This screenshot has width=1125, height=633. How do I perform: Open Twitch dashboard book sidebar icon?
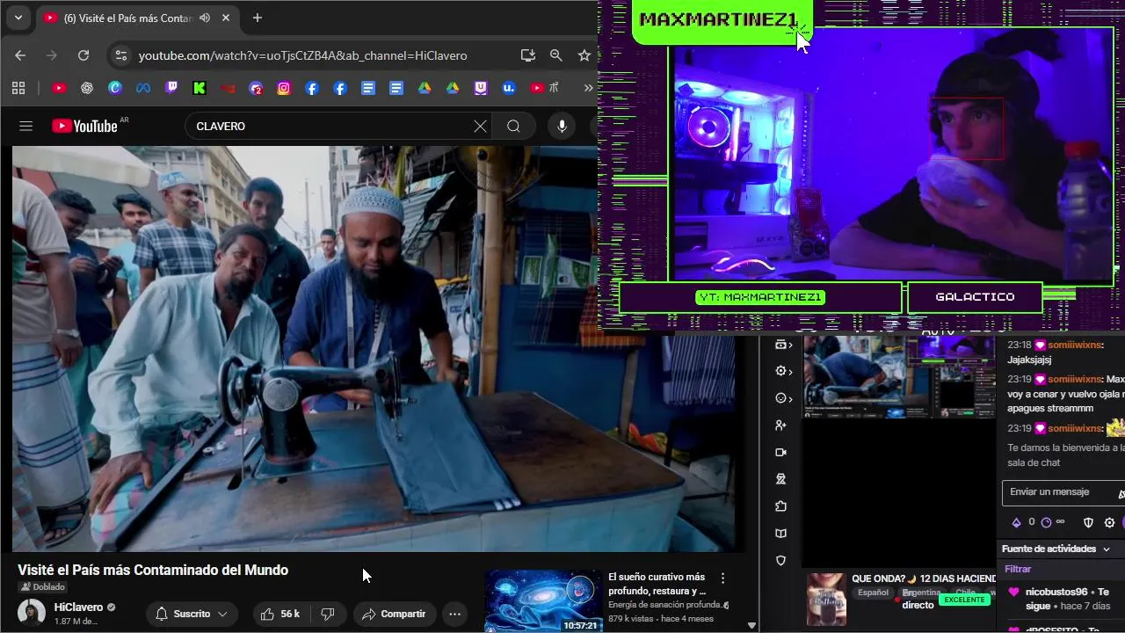(x=780, y=534)
